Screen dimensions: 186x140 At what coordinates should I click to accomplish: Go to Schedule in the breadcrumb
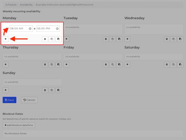(x=11, y=5)
